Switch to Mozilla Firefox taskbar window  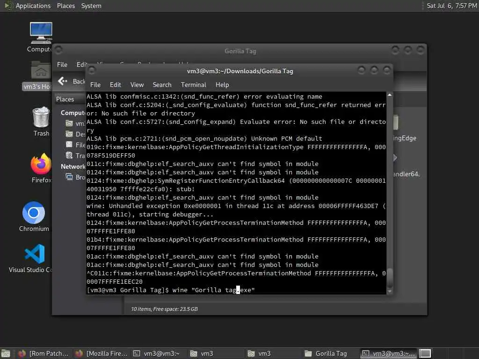coord(101,353)
